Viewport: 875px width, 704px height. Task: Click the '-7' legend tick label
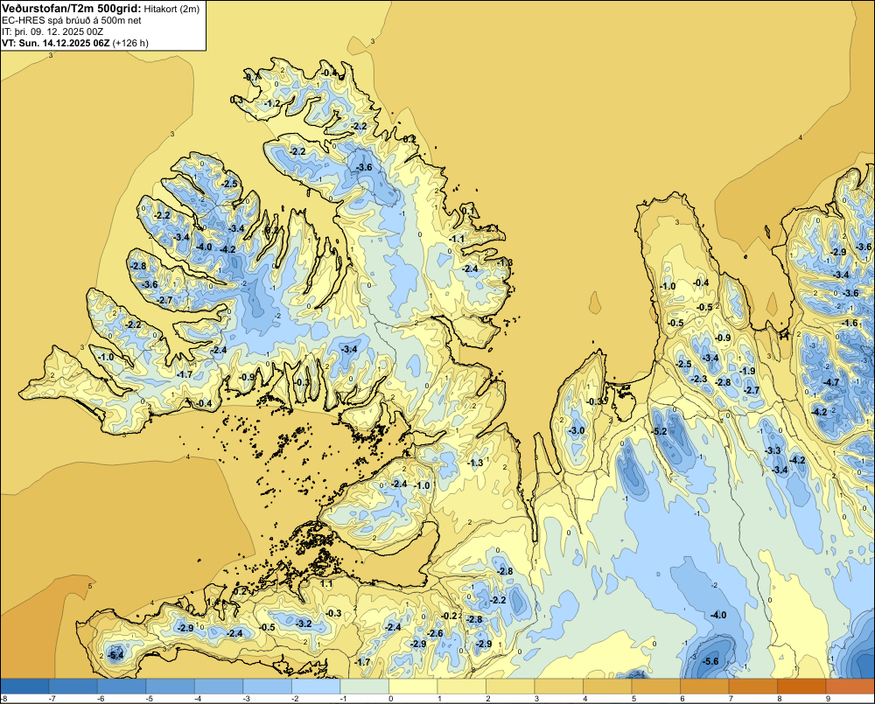pos(52,699)
